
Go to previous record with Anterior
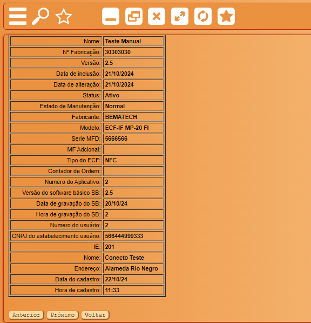26,315
